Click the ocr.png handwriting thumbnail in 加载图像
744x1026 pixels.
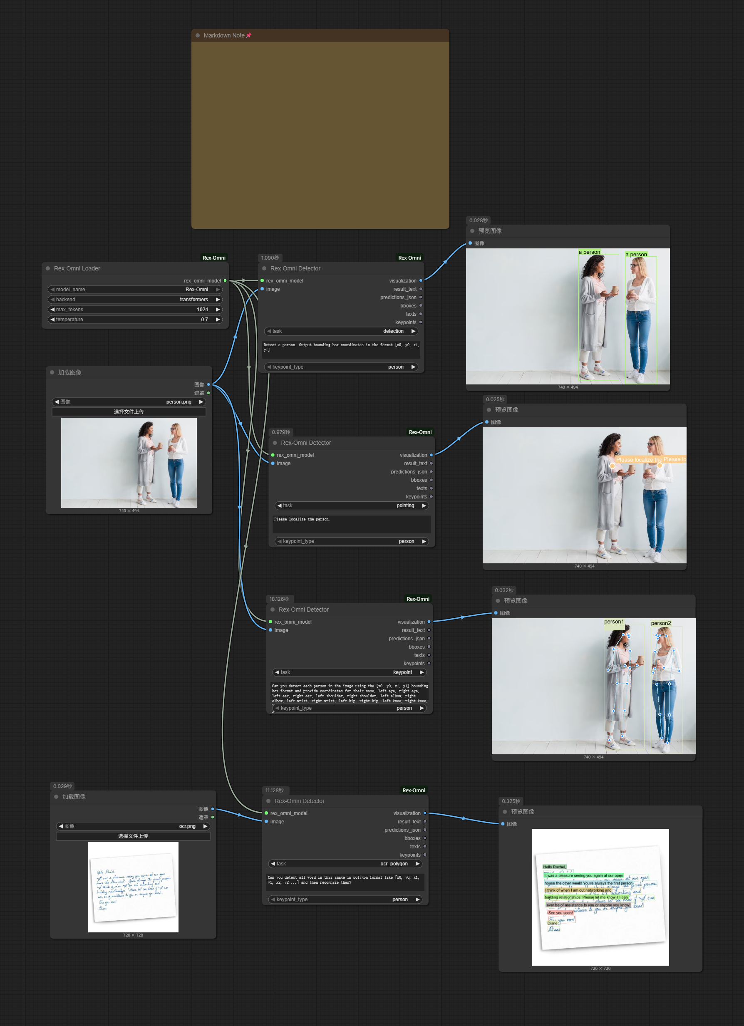coord(133,887)
